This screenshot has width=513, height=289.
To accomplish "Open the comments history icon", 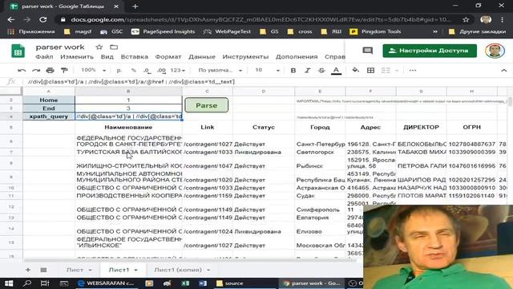I will tap(367, 51).
